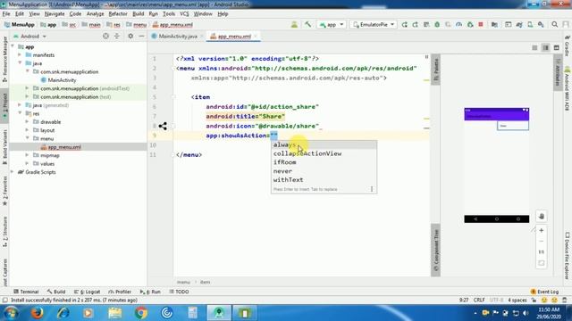
Task: Choose 'ifRoom' from the completion list
Action: (324, 162)
